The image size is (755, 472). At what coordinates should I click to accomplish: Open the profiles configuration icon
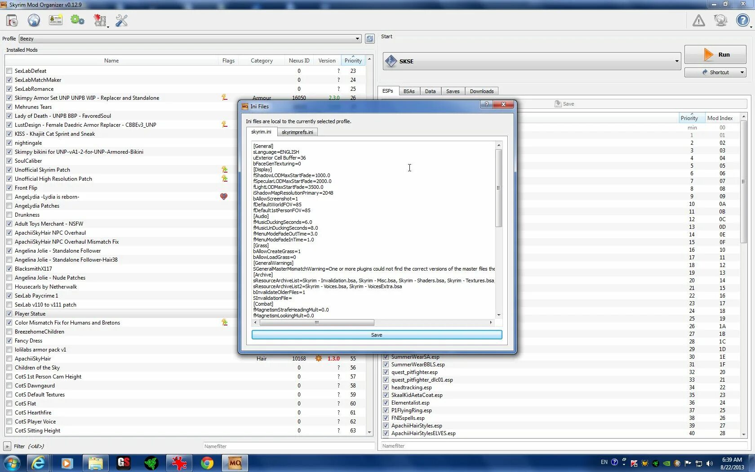pyautogui.click(x=56, y=21)
